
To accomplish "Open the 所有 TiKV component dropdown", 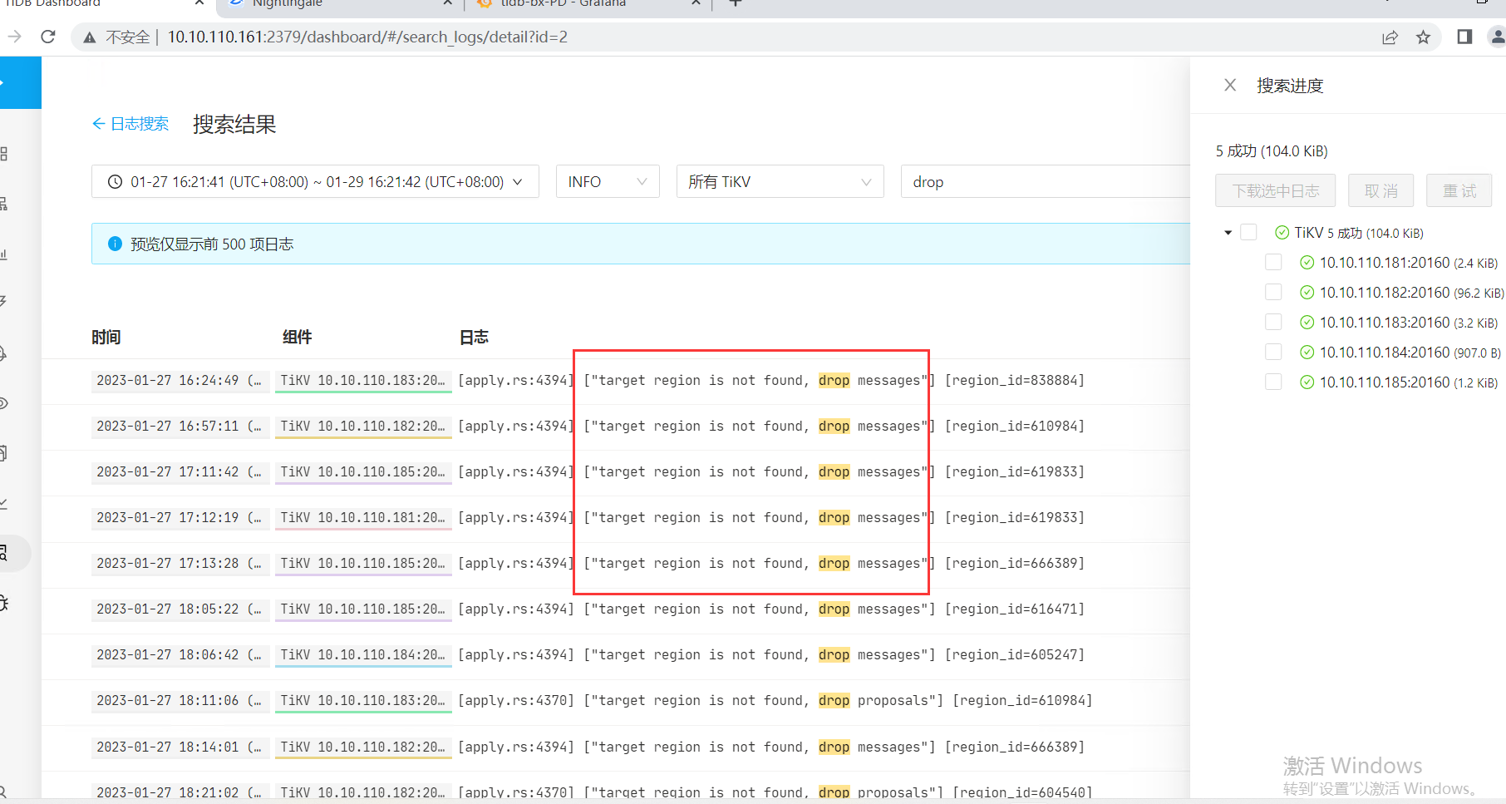I will 779,181.
